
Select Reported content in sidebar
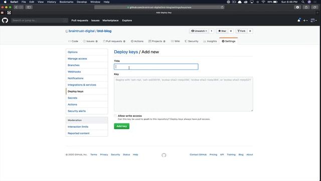click(x=87, y=133)
